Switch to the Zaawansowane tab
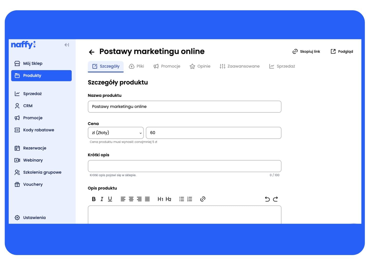The height and width of the screenshot is (263, 370). point(239,66)
